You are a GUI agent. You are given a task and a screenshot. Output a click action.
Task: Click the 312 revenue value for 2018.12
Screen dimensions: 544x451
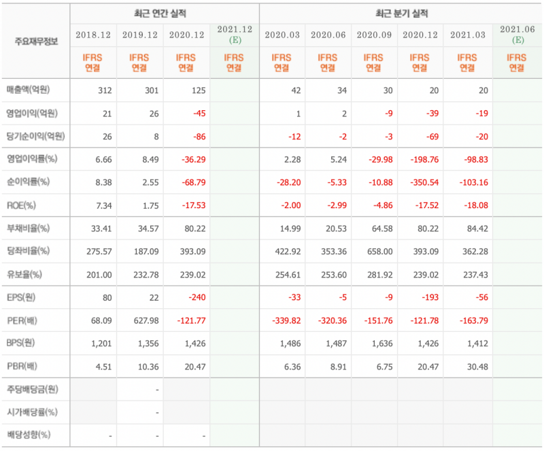pos(105,90)
